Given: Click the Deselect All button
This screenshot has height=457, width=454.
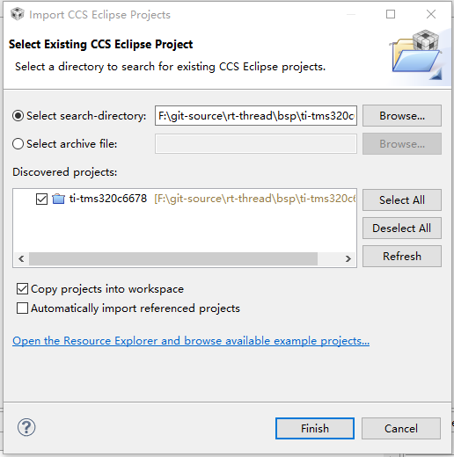Looking at the screenshot, I should (x=402, y=228).
